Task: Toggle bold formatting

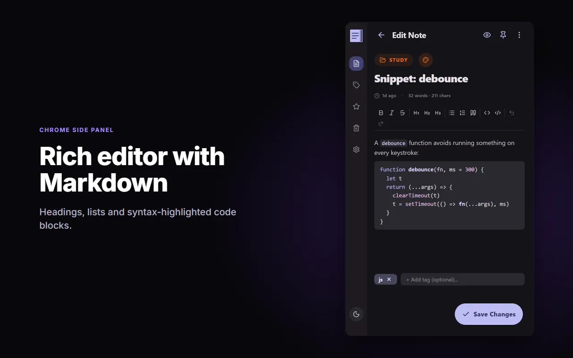Action: point(381,113)
